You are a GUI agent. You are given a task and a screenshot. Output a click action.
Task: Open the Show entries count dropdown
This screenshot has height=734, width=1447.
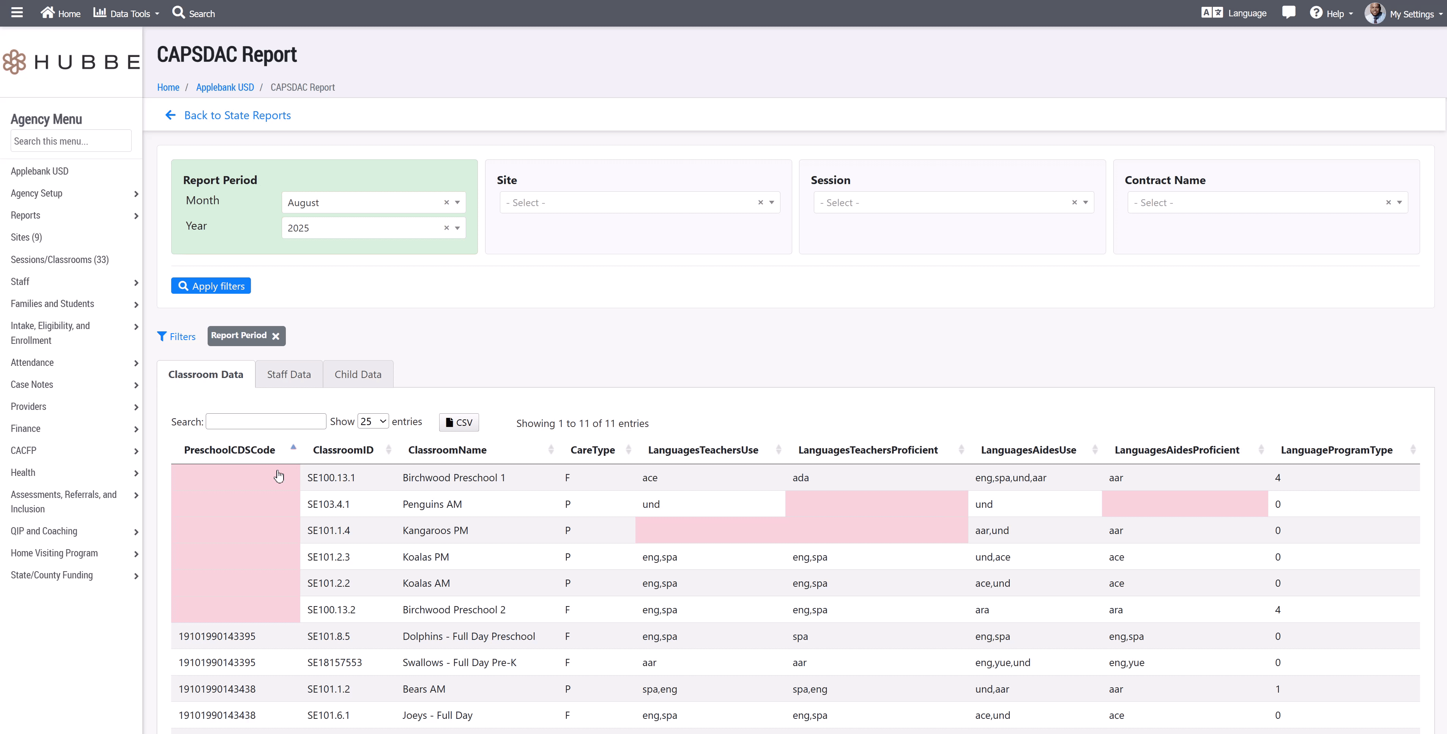click(x=373, y=421)
